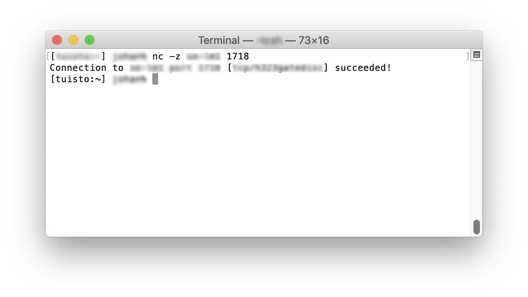This screenshot has width=528, height=297.
Task: Click the word "succeeded!" in output
Action: click(363, 68)
